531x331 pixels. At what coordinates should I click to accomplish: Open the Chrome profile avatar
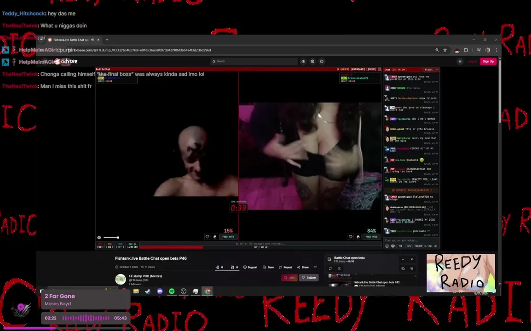(x=488, y=50)
